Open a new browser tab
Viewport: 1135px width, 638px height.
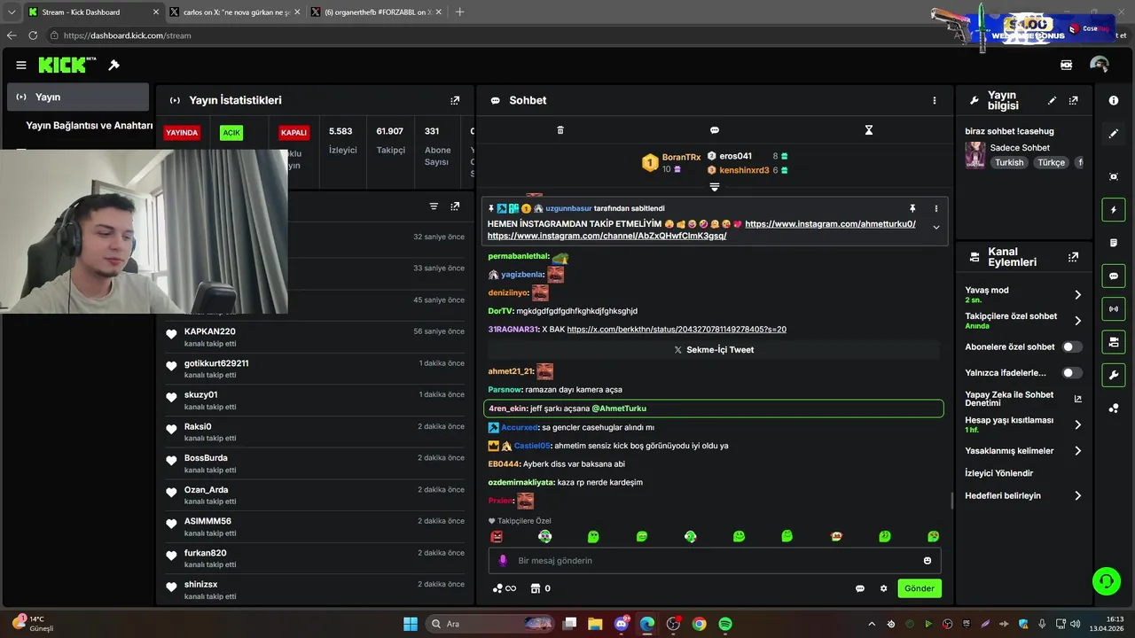pos(459,12)
